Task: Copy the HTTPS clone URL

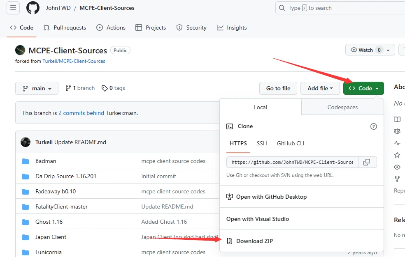Action: (367, 162)
